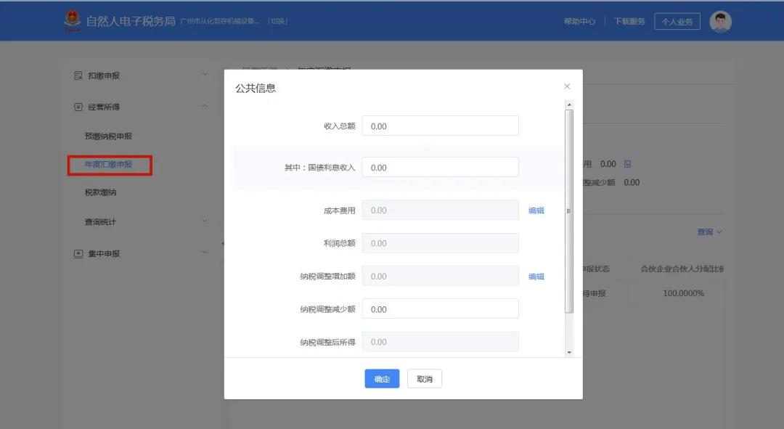Close the 公共信息 dialog with the X
This screenshot has height=429, width=784.
click(567, 86)
